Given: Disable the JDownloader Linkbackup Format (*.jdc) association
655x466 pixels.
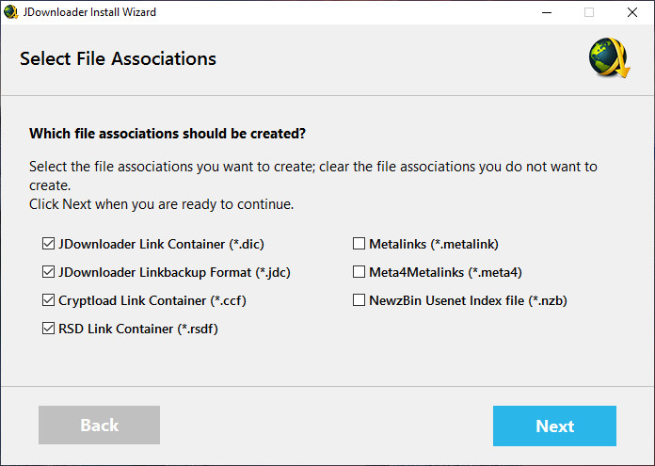Looking at the screenshot, I should tap(49, 272).
